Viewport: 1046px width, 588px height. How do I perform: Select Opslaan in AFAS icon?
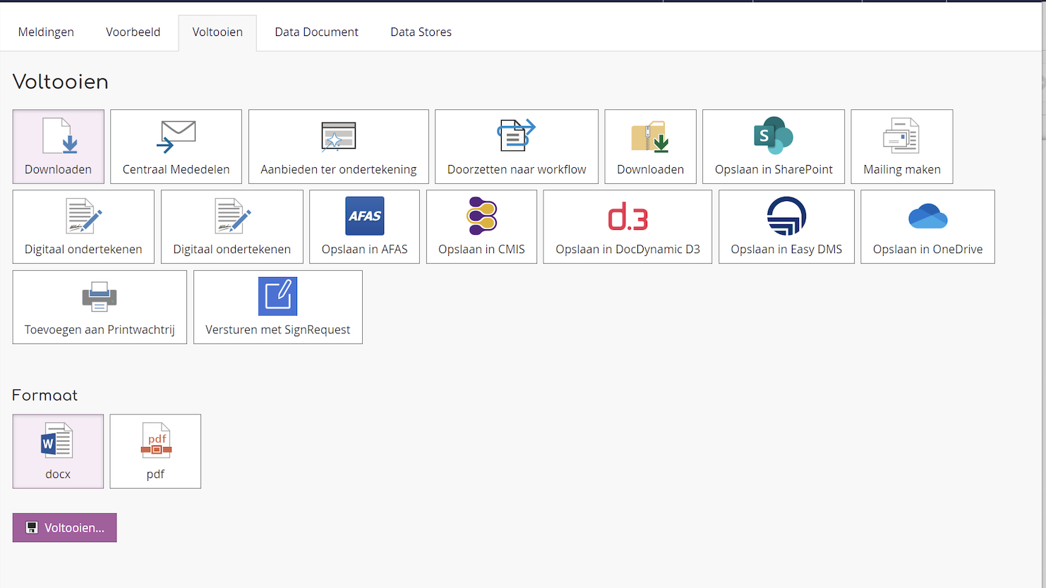(364, 216)
